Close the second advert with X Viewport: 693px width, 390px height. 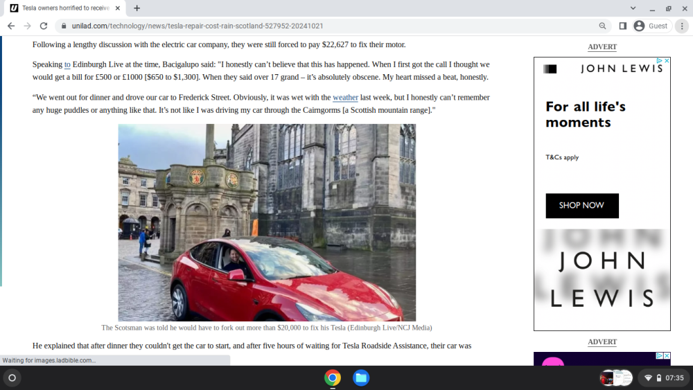[x=667, y=355]
